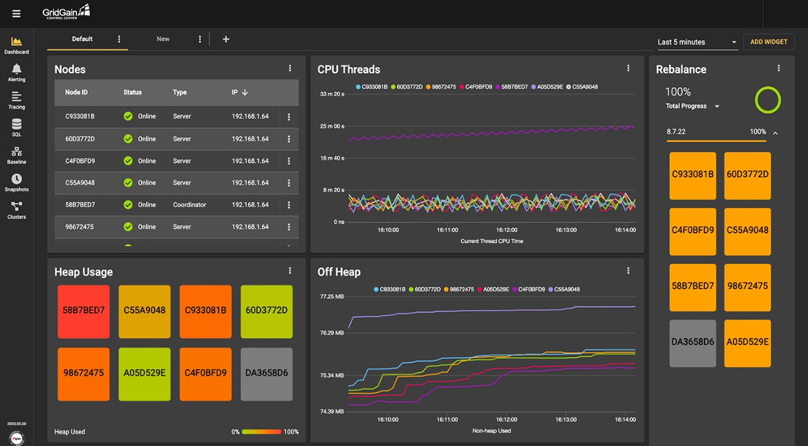Image resolution: width=808 pixels, height=446 pixels.
Task: Click the GridGain Control Center logo
Action: pos(66,12)
